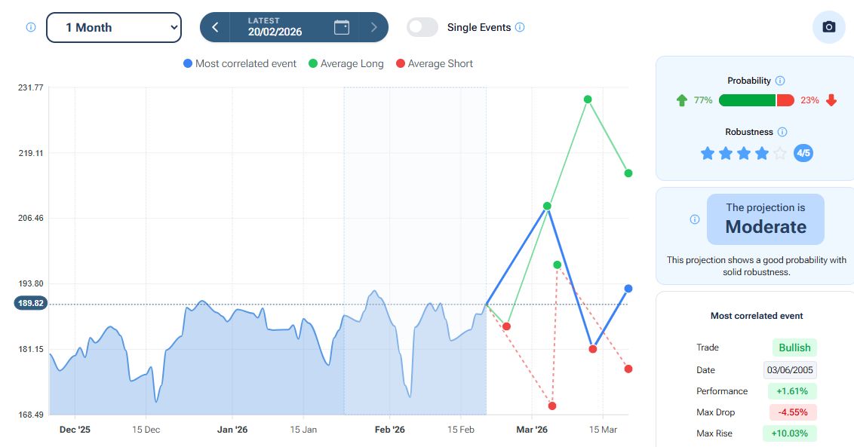Go to previous date with left arrow
Screen dimensions: 854x447
coord(215,27)
